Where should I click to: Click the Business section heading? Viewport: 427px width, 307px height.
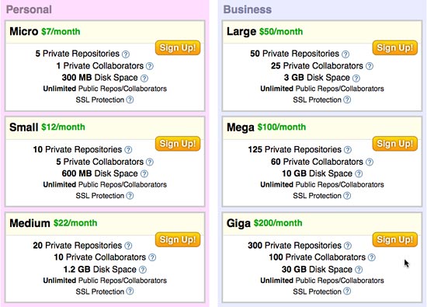(248, 9)
